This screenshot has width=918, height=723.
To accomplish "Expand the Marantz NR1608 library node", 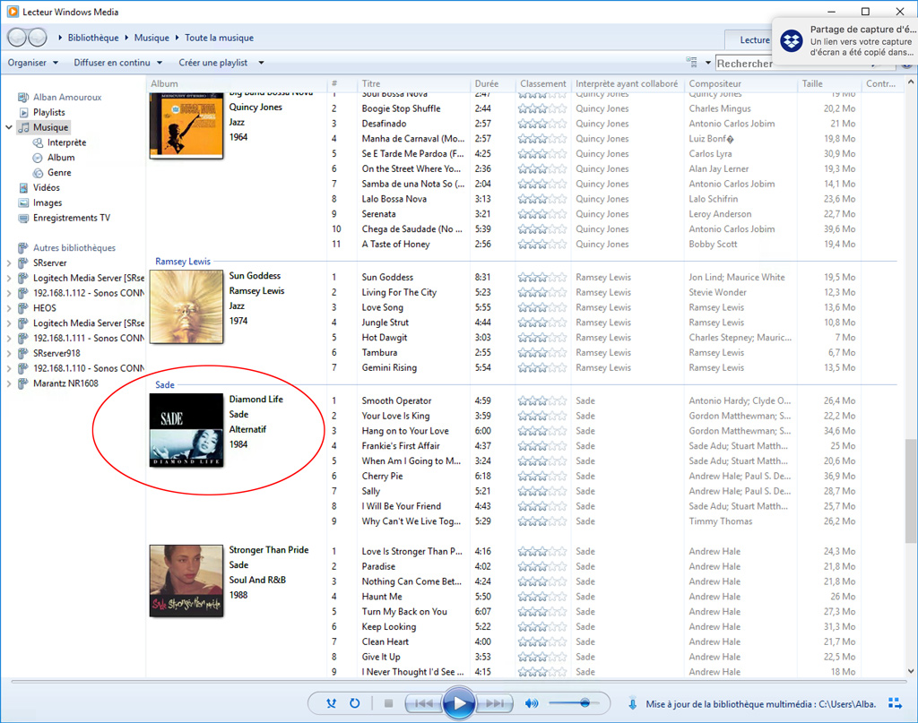I will (9, 383).
